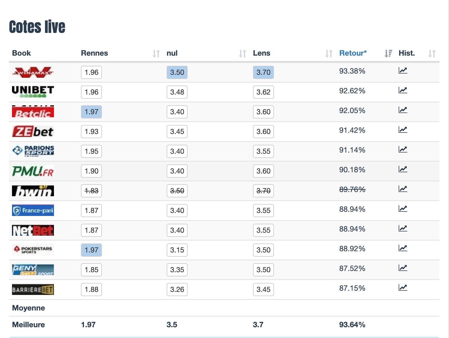Select Unibet Lens odds 3.62
The image size is (449, 338).
[x=263, y=92]
